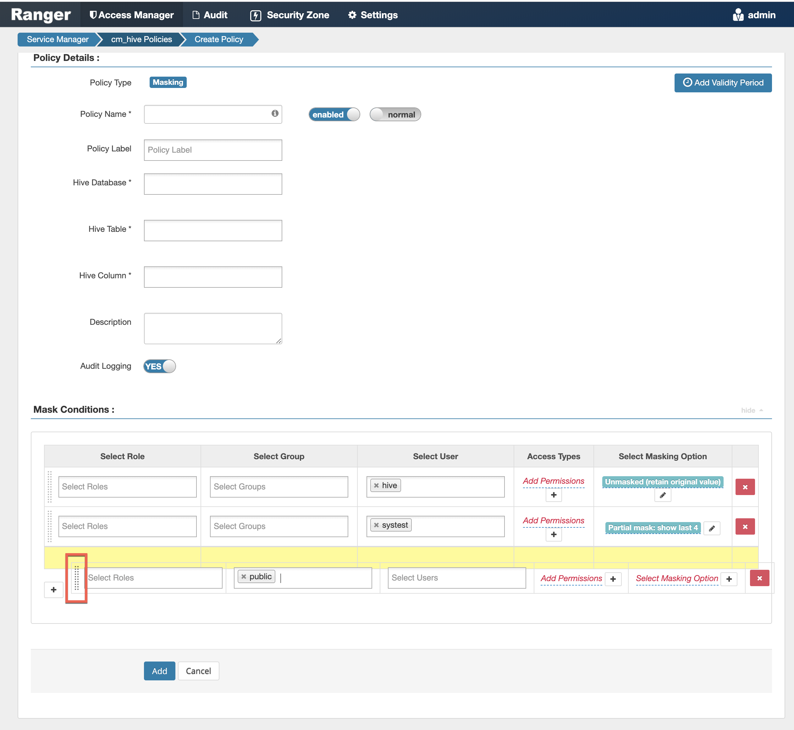The width and height of the screenshot is (794, 730).
Task: Edit the Unmasked masking option pencil icon
Action: pyautogui.click(x=662, y=495)
